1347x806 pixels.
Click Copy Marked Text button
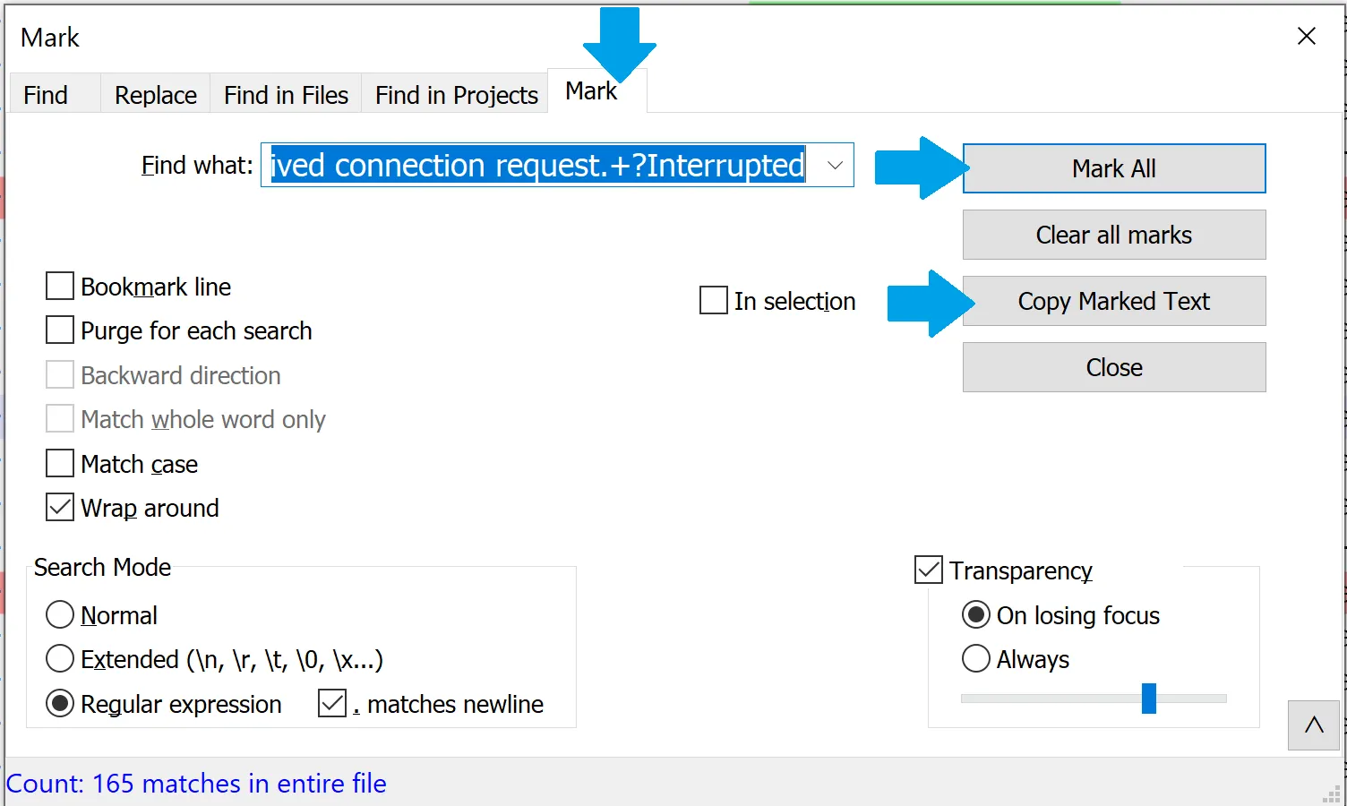[1113, 301]
